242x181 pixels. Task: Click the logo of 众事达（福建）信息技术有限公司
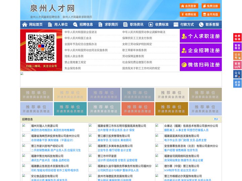[x=159, y=128]
